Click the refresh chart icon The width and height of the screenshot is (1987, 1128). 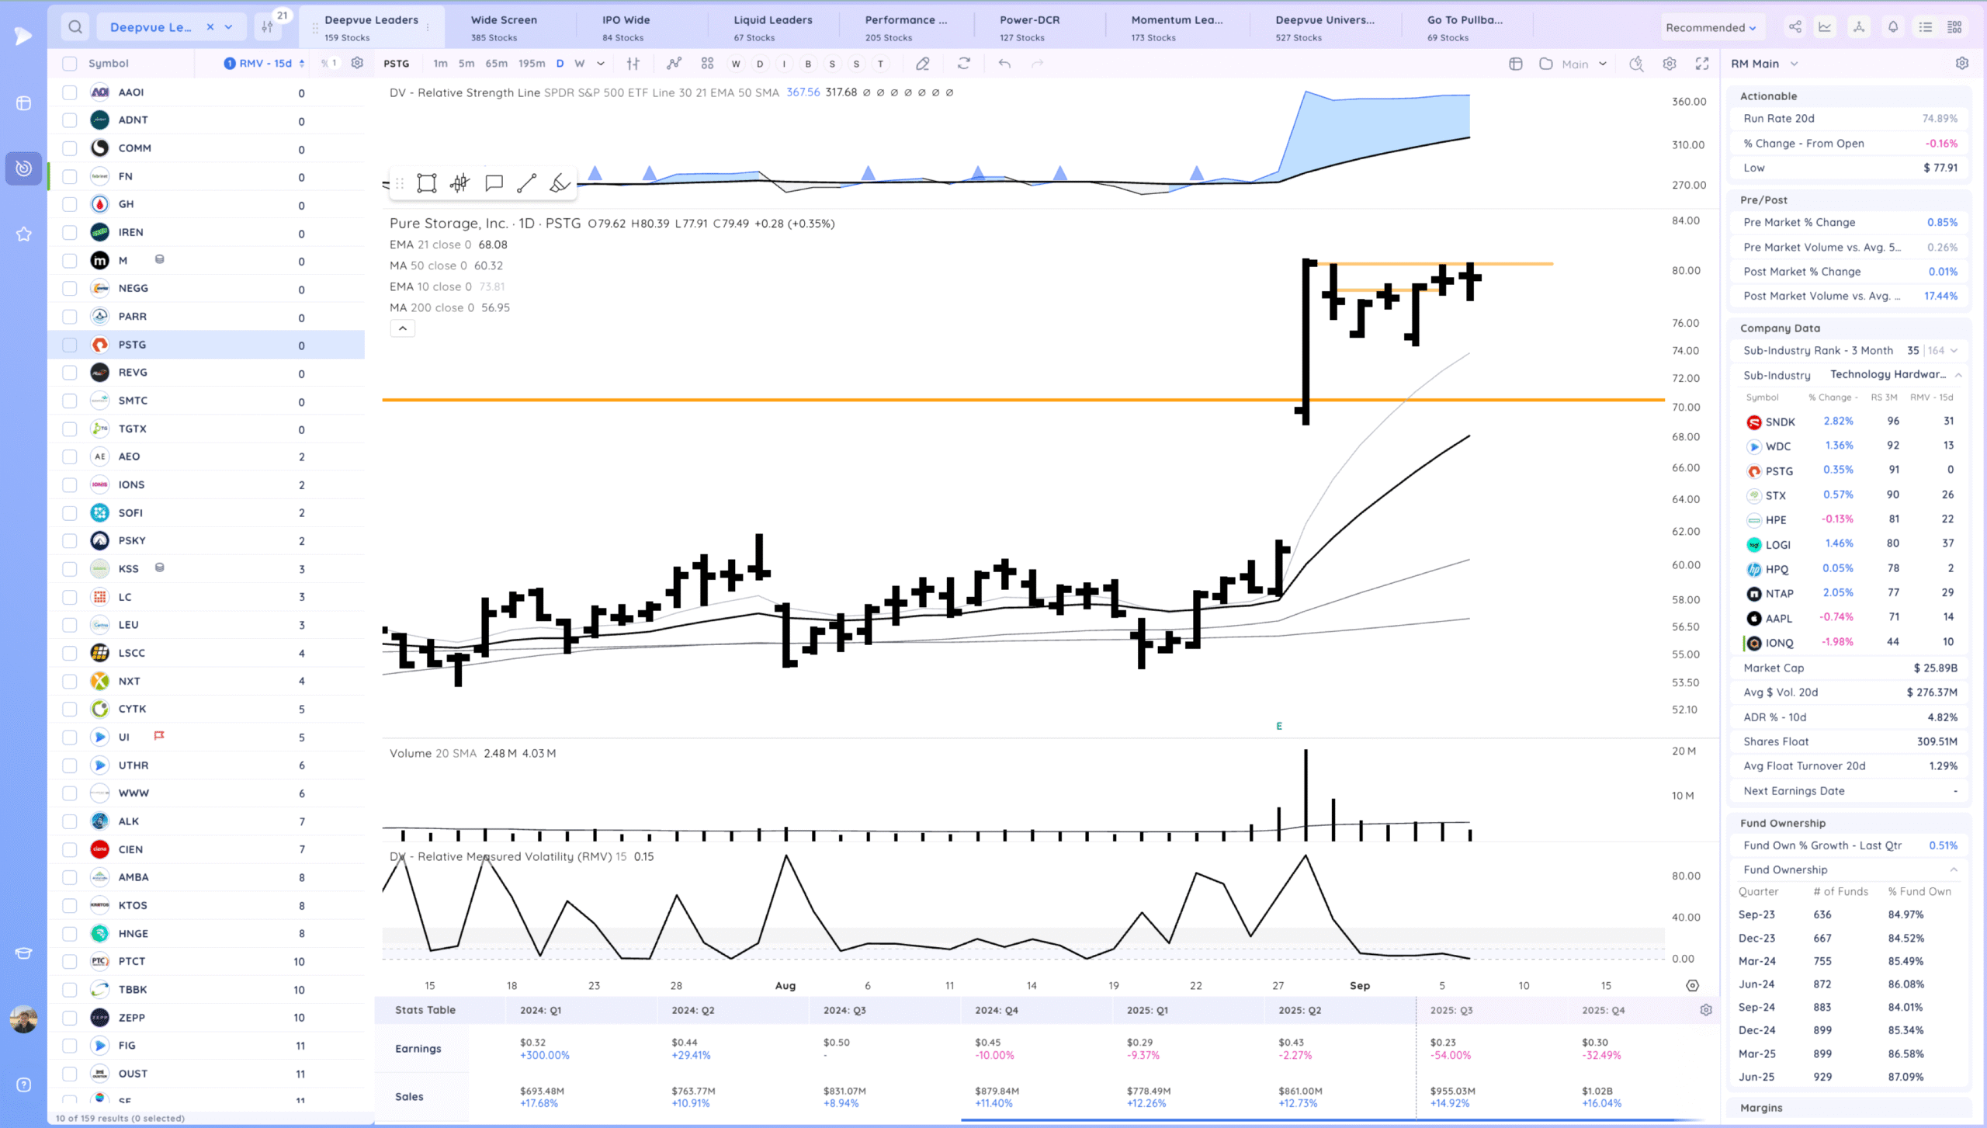[964, 64]
